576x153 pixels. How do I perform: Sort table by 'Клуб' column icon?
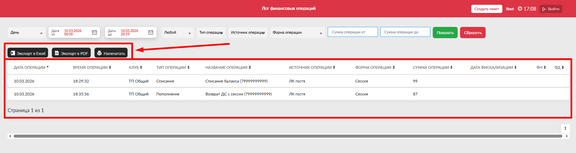(141, 67)
